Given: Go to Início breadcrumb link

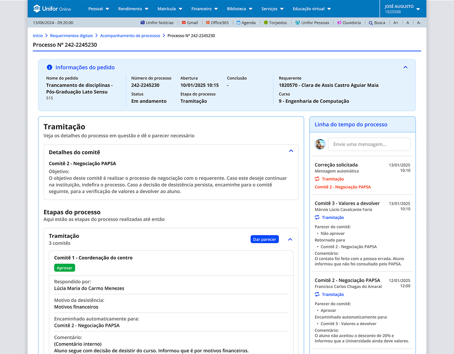Looking at the screenshot, I should pyautogui.click(x=38, y=35).
